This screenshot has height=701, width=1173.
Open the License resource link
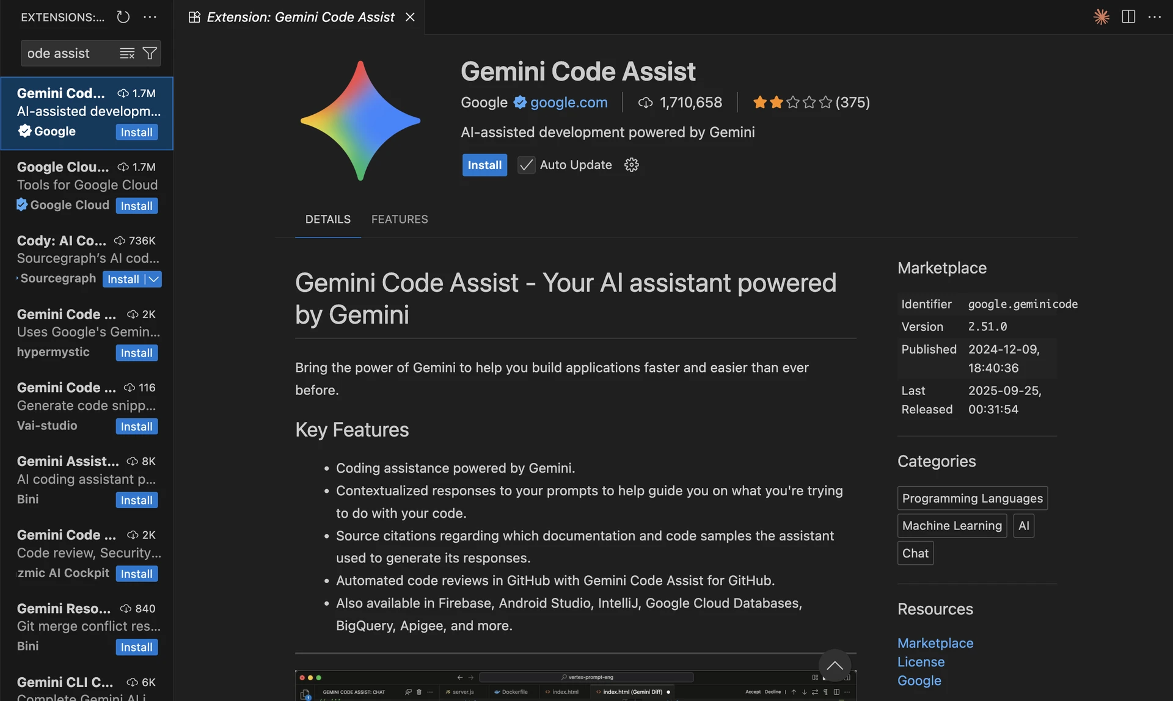pyautogui.click(x=921, y=662)
